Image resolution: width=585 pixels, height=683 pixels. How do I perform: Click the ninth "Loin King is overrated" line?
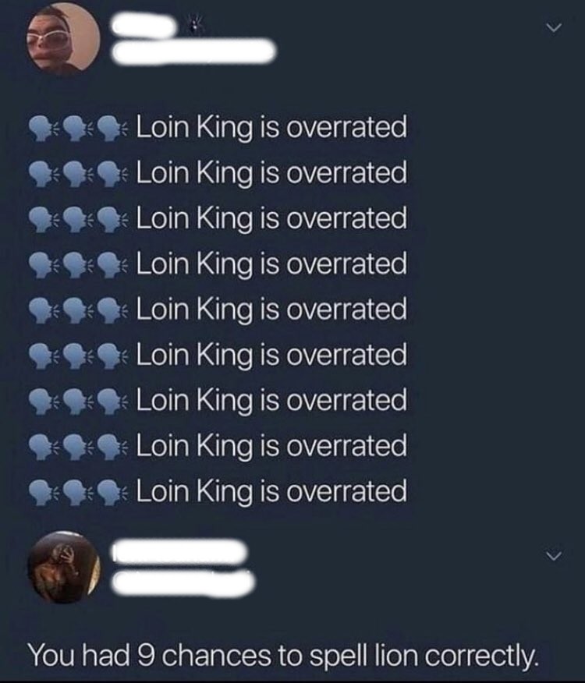coord(271,493)
